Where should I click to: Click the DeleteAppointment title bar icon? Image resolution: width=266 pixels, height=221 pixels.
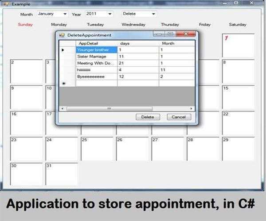[x=62, y=35]
